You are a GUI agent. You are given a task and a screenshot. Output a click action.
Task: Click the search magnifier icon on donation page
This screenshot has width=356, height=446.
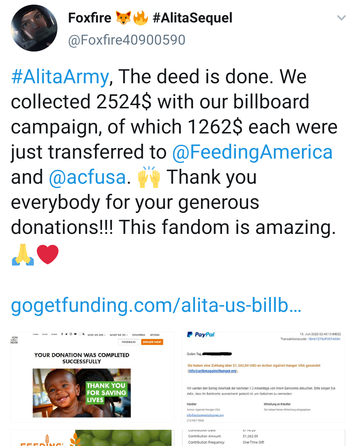tap(83, 334)
